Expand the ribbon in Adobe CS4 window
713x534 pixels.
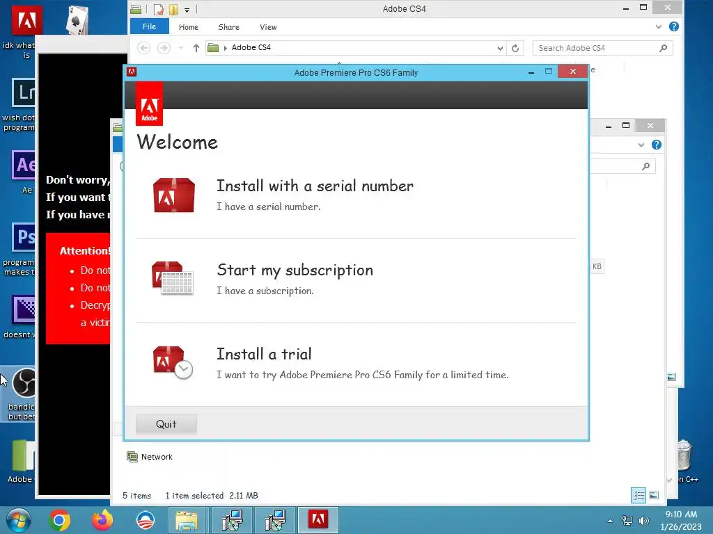pos(658,27)
